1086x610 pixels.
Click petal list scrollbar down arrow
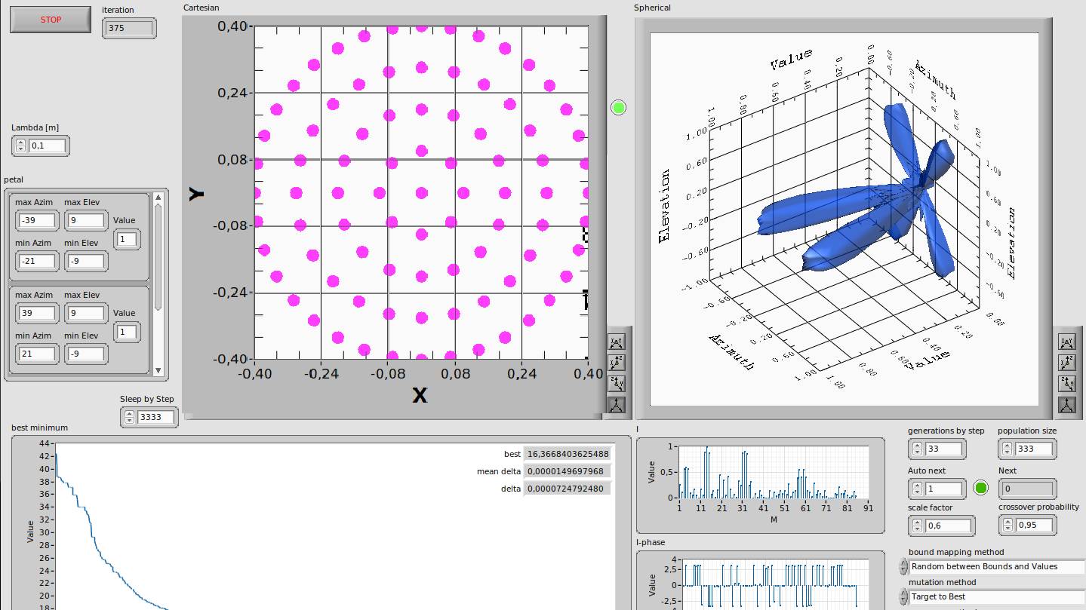(x=158, y=370)
